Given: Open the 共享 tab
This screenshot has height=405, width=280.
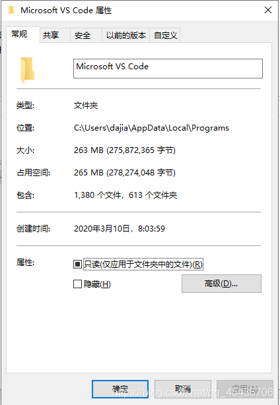Looking at the screenshot, I should pos(55,35).
